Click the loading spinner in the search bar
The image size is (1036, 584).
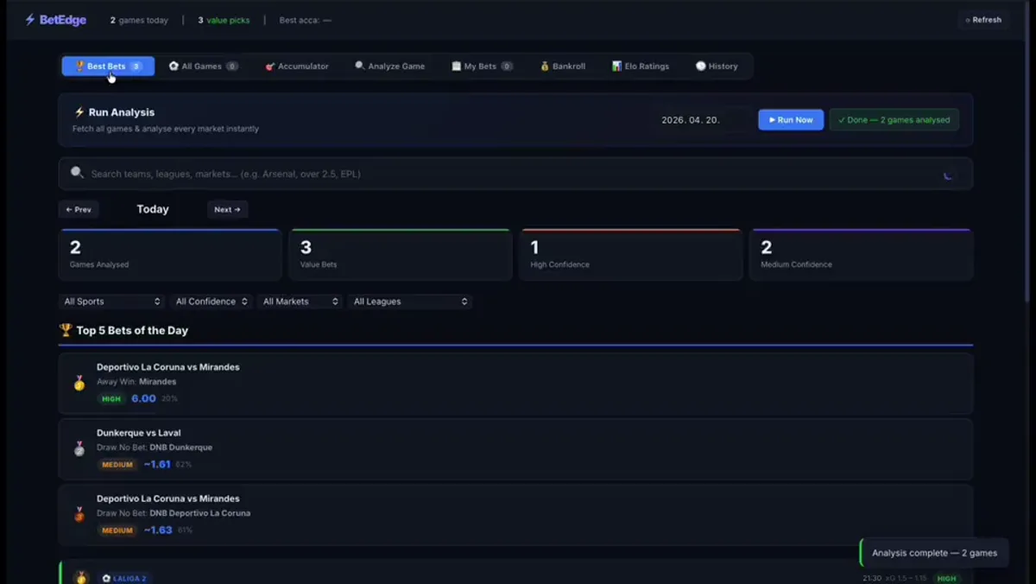tap(949, 175)
